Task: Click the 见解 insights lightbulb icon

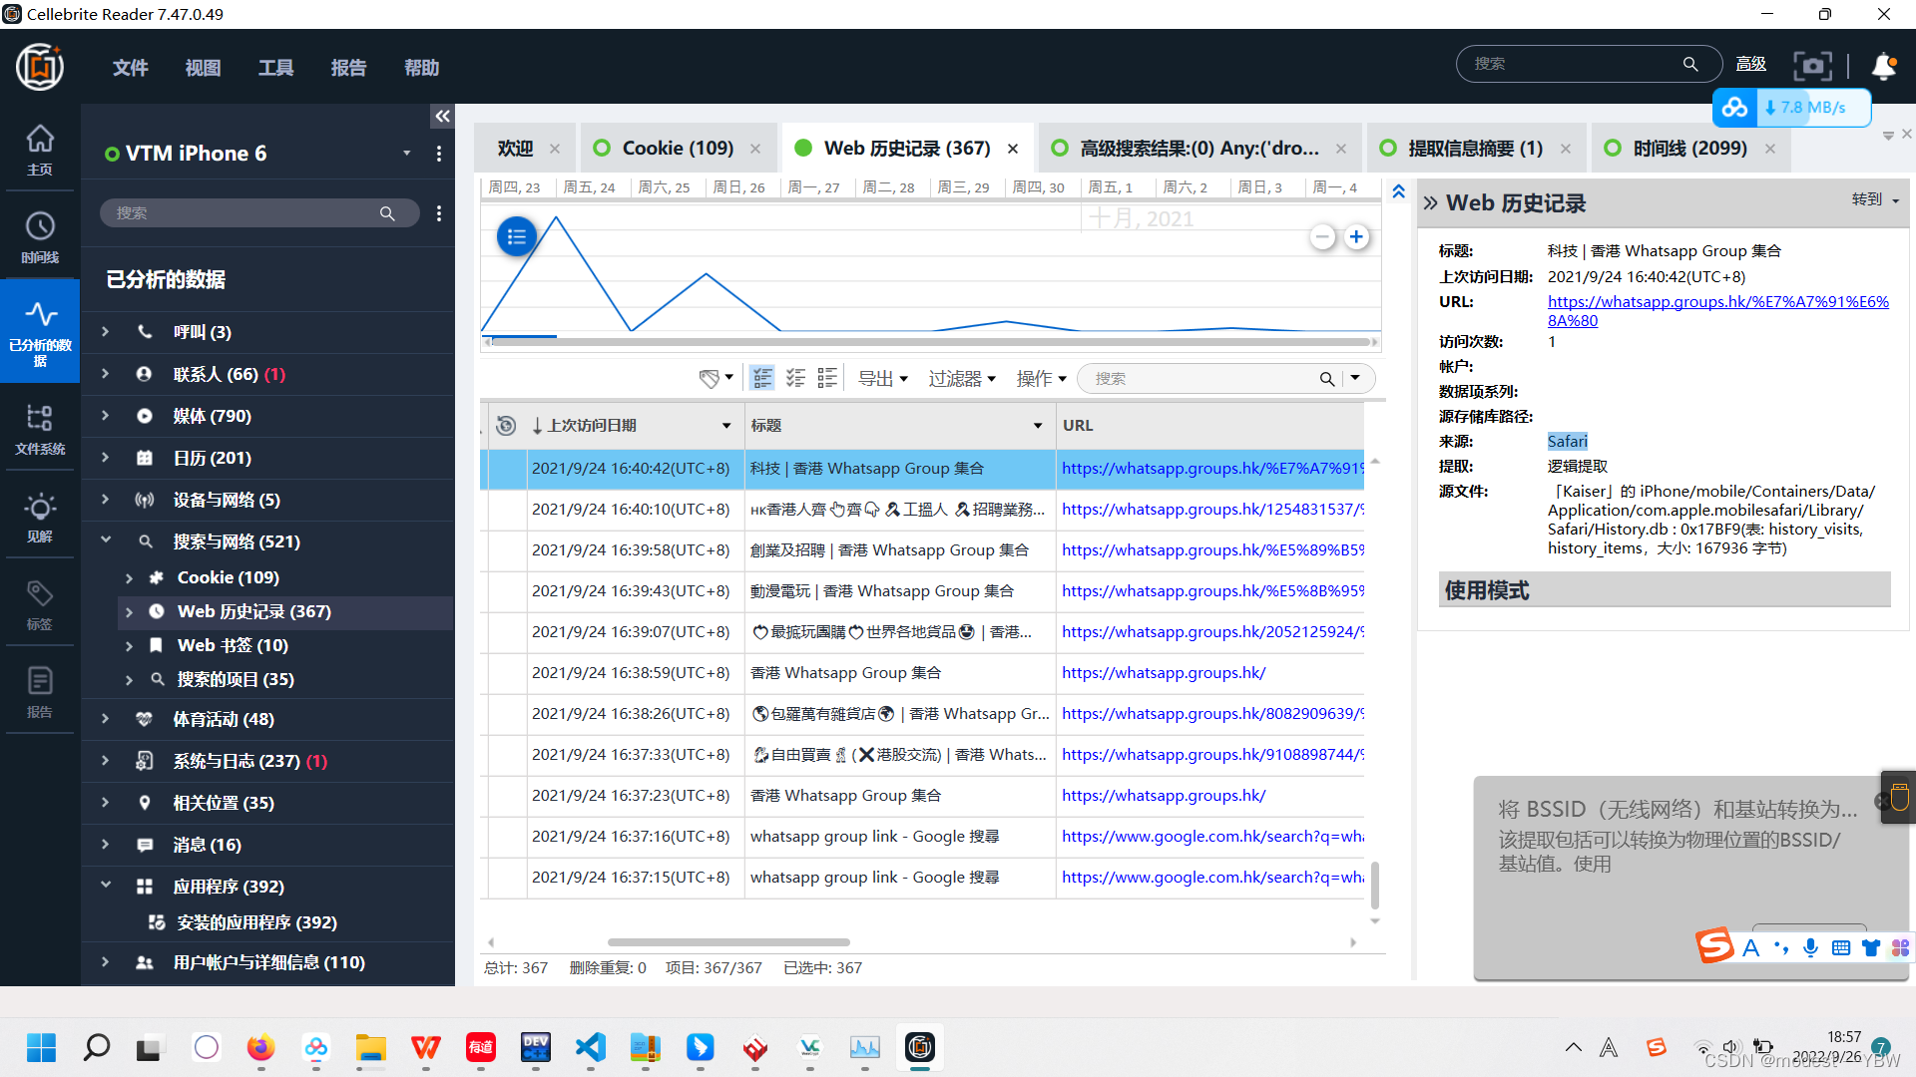Action: point(40,516)
